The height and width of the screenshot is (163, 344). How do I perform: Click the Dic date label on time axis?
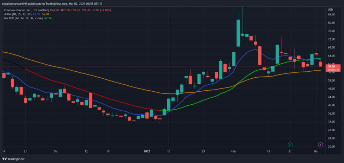coord(55,151)
